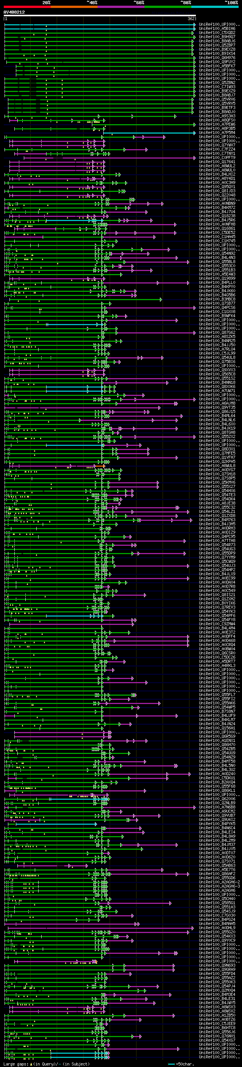Click the UniRef100_C5JEE9 label
Image resolution: width=242 pixels, height=1067 pixels.
tap(217, 1023)
